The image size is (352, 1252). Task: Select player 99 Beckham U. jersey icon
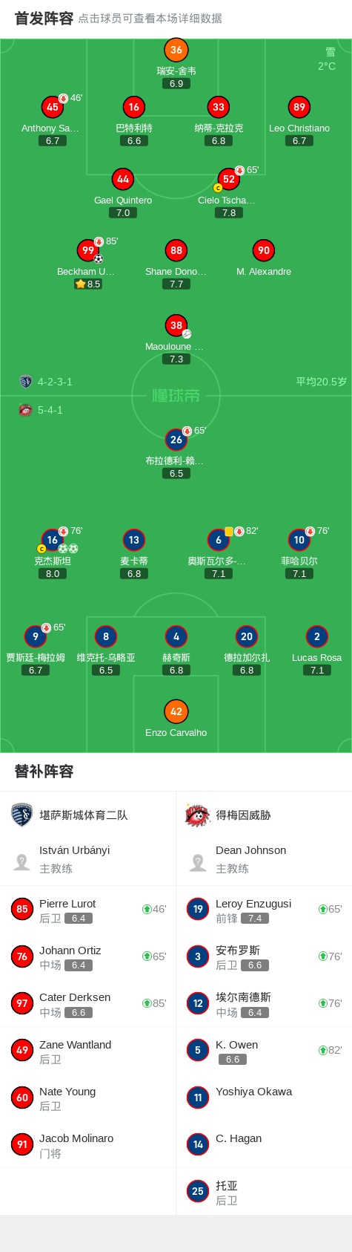point(88,250)
